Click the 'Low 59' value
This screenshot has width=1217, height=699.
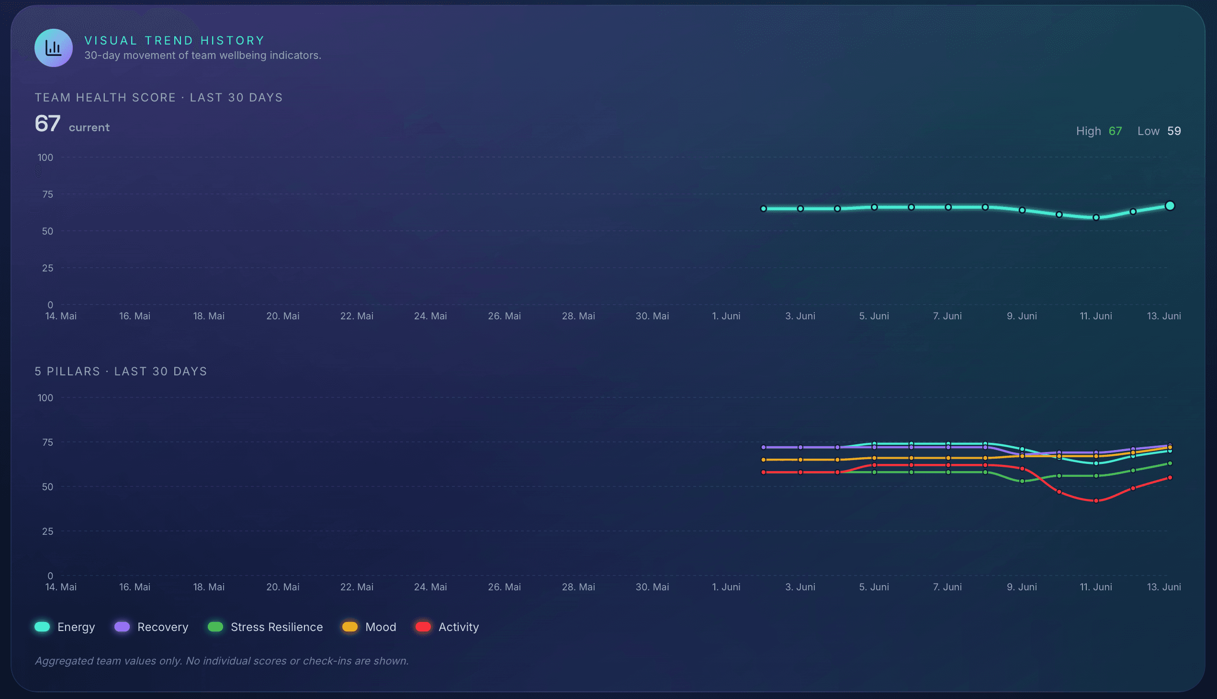click(x=1159, y=131)
